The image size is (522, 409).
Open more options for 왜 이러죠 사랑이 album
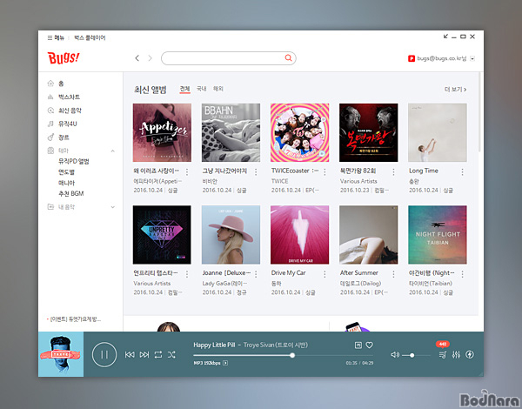point(187,171)
